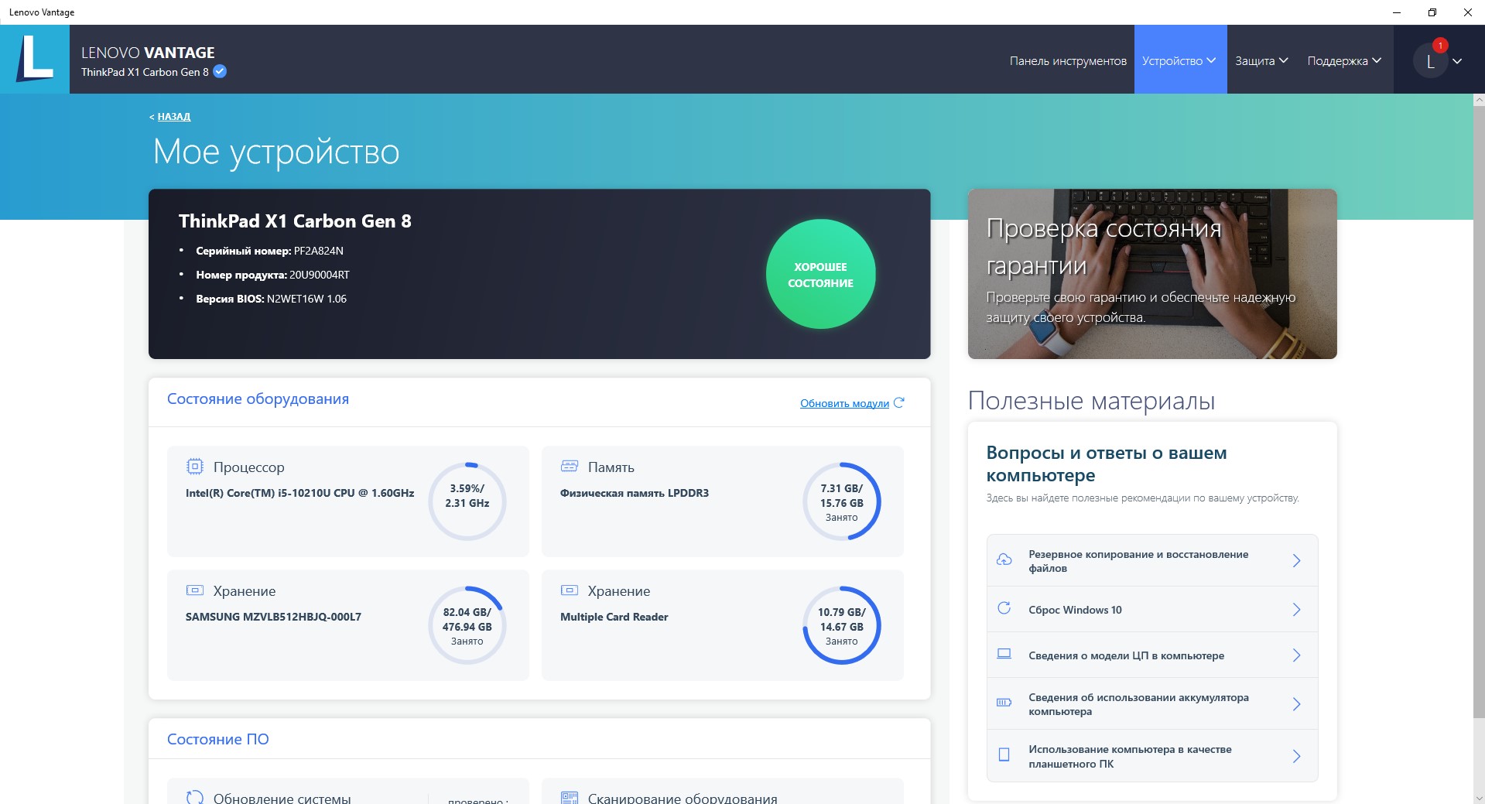Click Intel Core i5-10210U CPU text
Image resolution: width=1485 pixels, height=804 pixels.
(299, 493)
